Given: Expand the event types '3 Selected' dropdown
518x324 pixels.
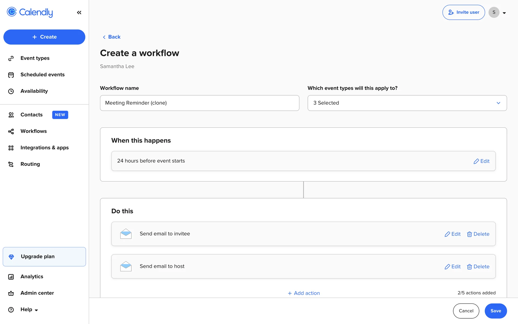Looking at the screenshot, I should tap(407, 103).
